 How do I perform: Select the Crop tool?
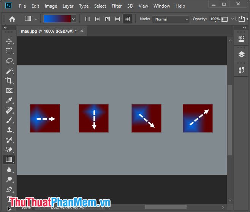coord(9,81)
